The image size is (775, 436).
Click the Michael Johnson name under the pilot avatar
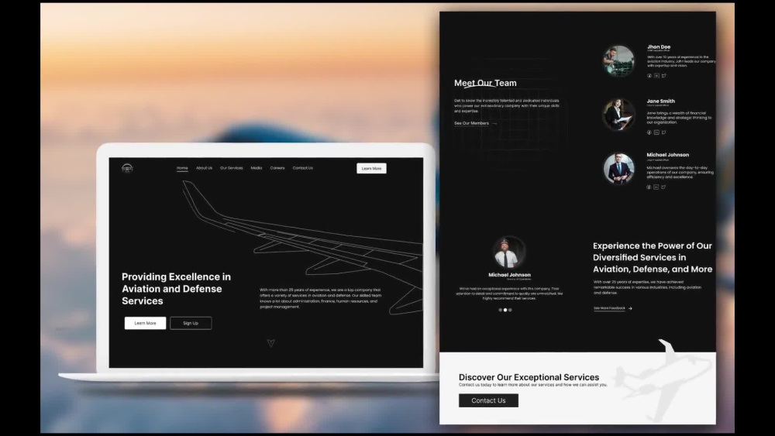(510, 275)
